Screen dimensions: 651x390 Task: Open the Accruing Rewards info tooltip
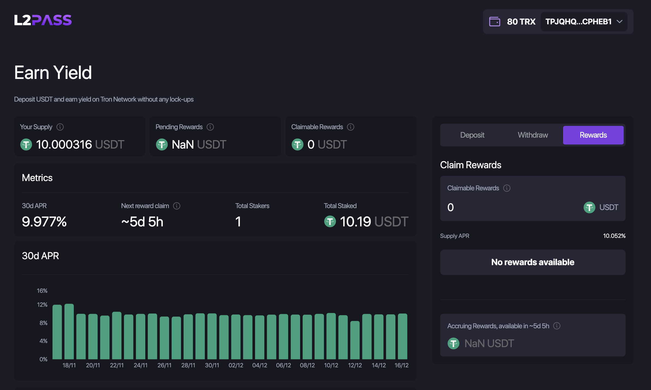(557, 326)
